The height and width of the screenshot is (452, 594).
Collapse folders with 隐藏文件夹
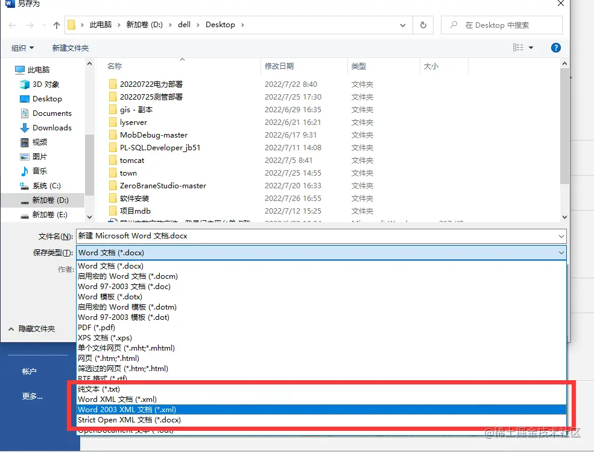(x=32, y=329)
